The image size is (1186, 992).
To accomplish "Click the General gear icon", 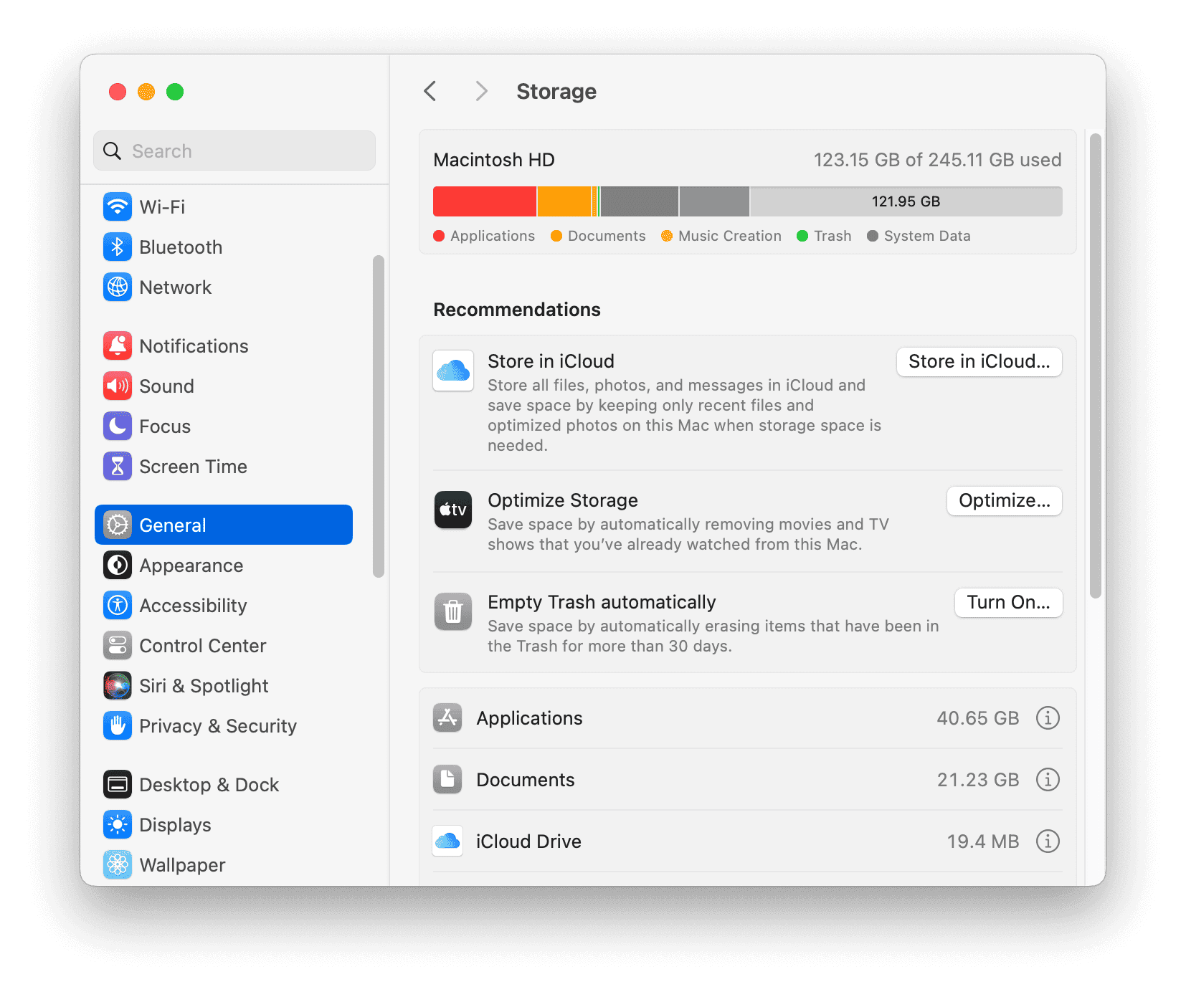I will tap(118, 525).
